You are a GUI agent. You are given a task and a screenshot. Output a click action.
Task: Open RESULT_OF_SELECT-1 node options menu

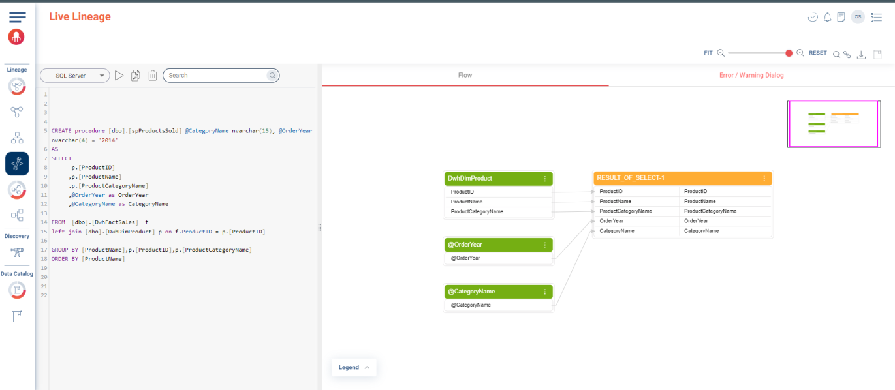pyautogui.click(x=764, y=179)
